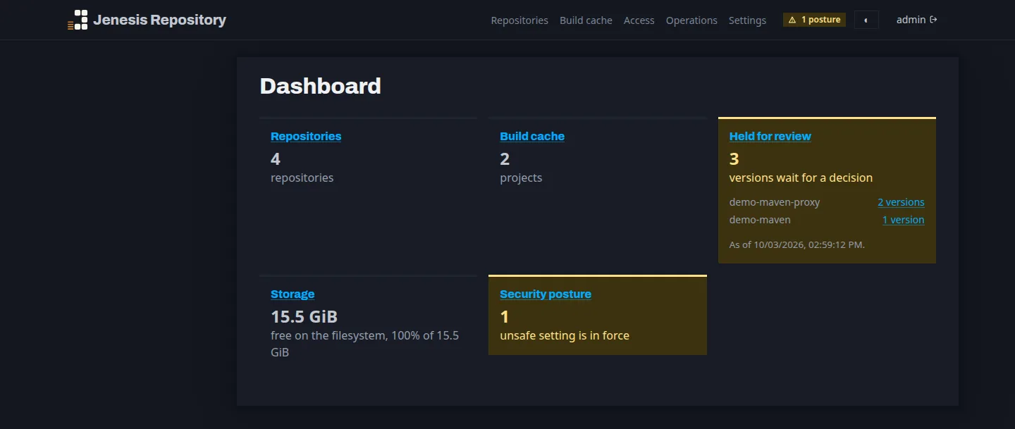Click the count 2 above projects
This screenshot has height=429, width=1015.
tap(505, 158)
